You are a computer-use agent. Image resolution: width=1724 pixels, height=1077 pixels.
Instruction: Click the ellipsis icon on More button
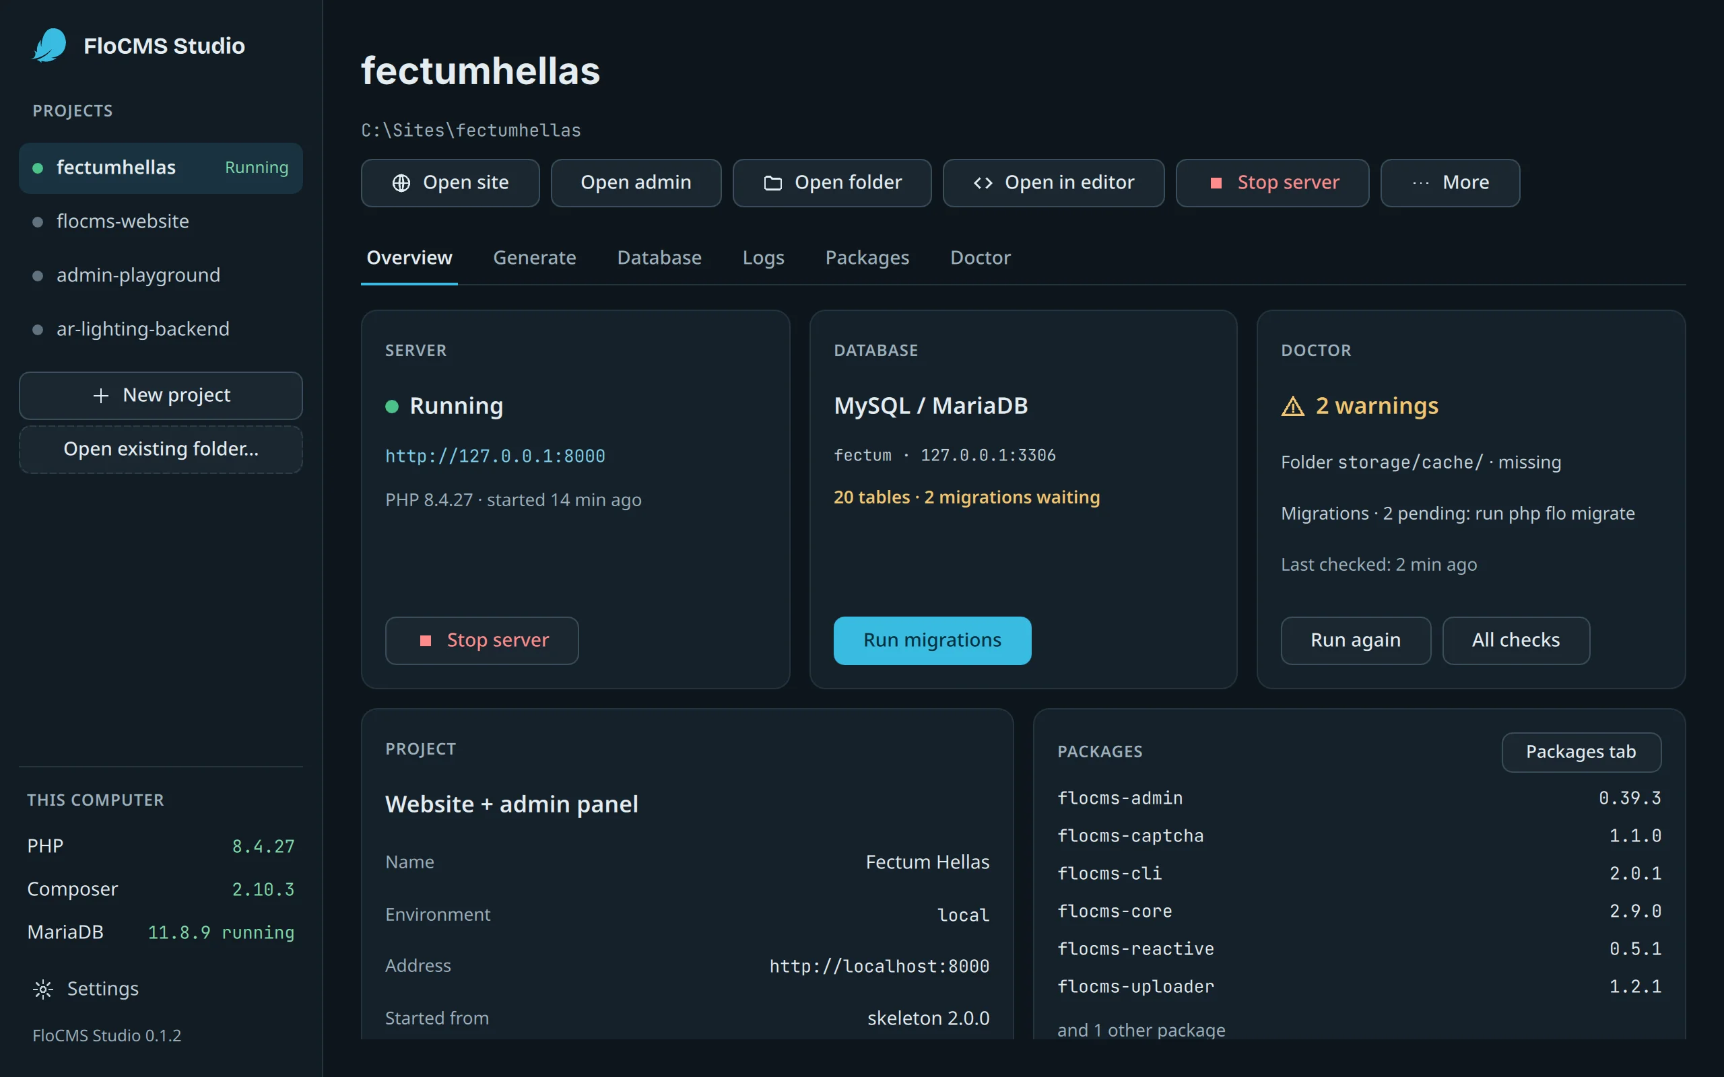(1420, 183)
